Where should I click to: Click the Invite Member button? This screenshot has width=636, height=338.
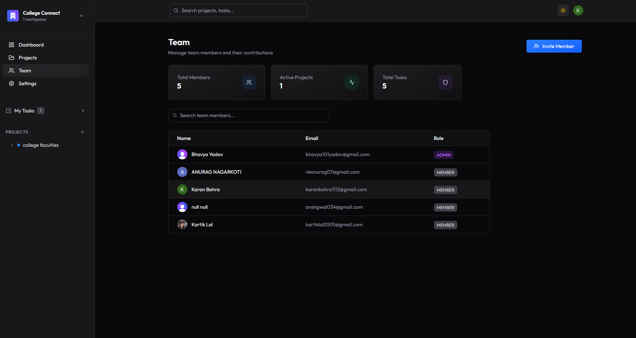click(x=554, y=46)
